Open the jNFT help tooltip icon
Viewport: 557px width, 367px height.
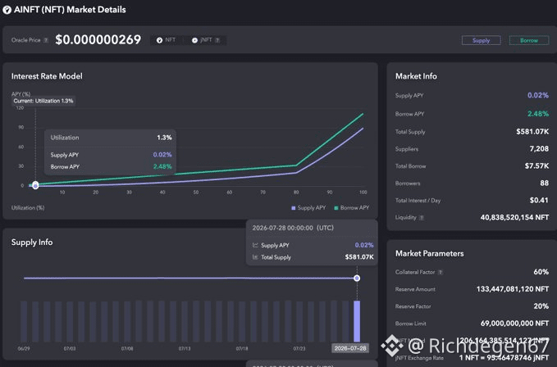click(x=217, y=40)
